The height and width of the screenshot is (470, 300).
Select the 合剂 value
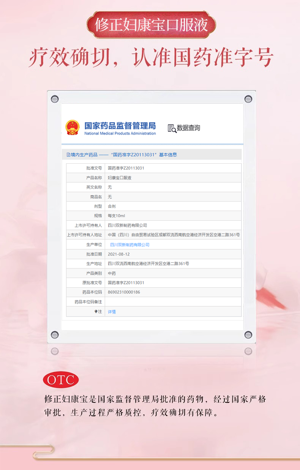click(x=112, y=206)
